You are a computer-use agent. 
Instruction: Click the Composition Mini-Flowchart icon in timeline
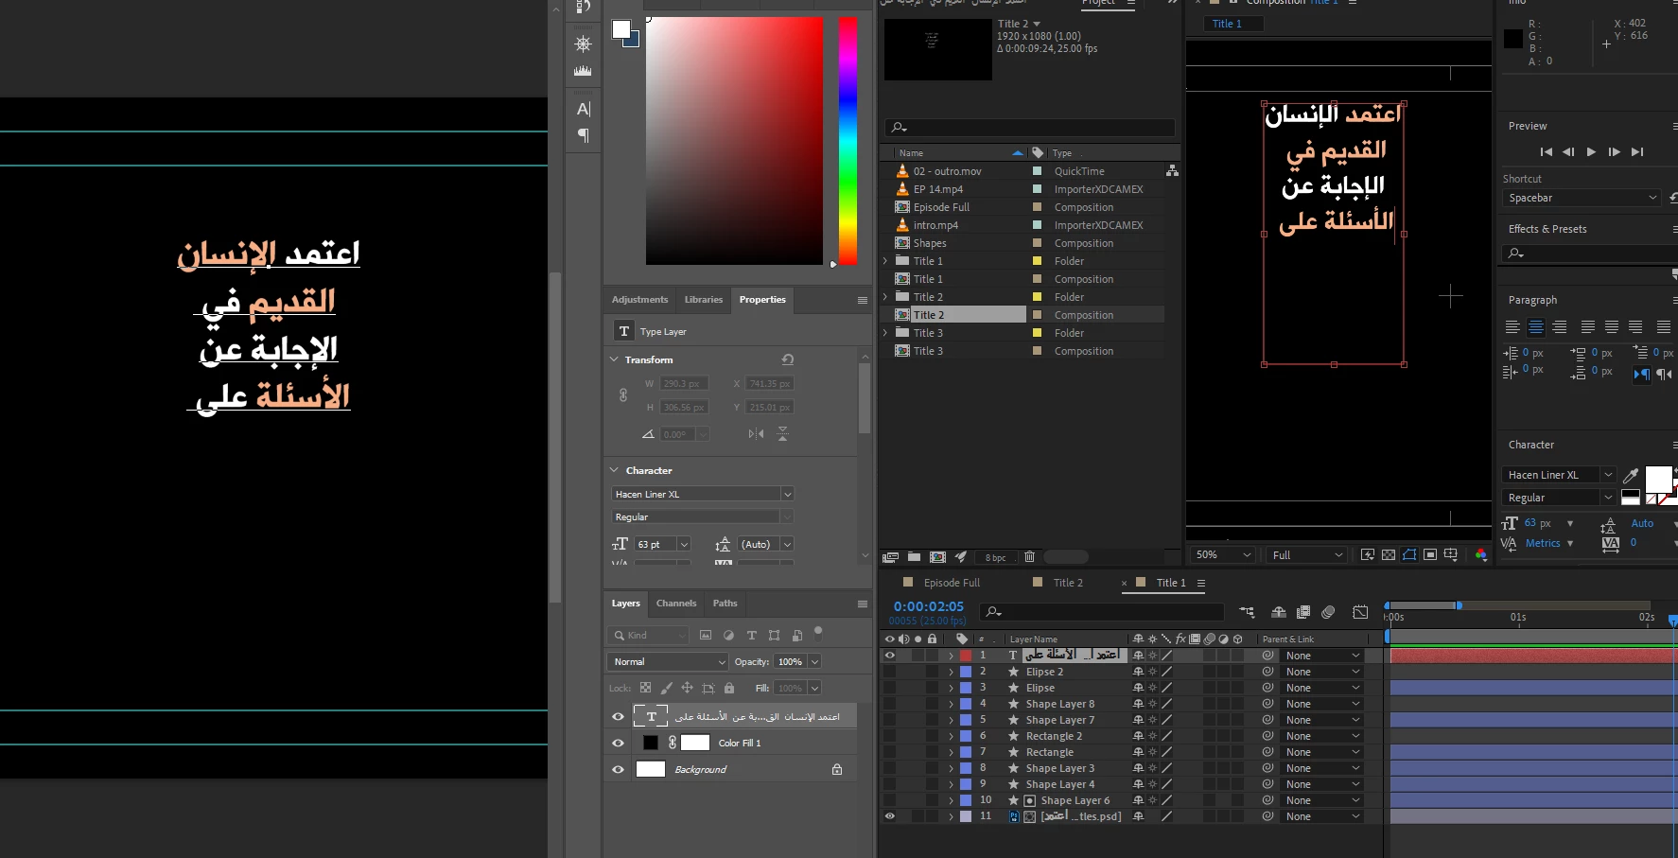1247,612
